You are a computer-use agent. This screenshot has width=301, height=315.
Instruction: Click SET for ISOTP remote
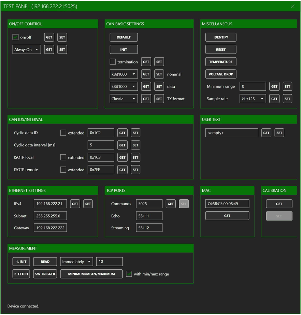pos(135,170)
